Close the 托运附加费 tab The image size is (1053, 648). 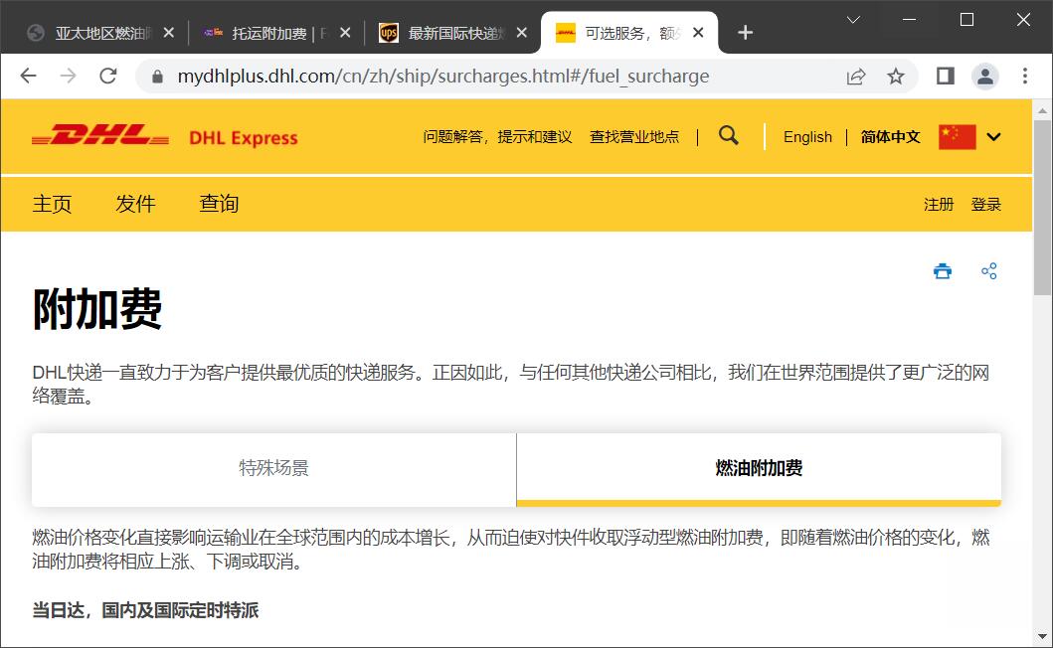click(x=345, y=32)
